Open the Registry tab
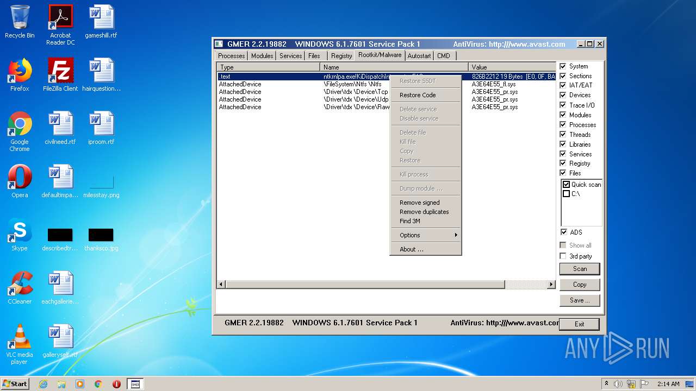Screen dimensions: 696x391 coord(341,56)
